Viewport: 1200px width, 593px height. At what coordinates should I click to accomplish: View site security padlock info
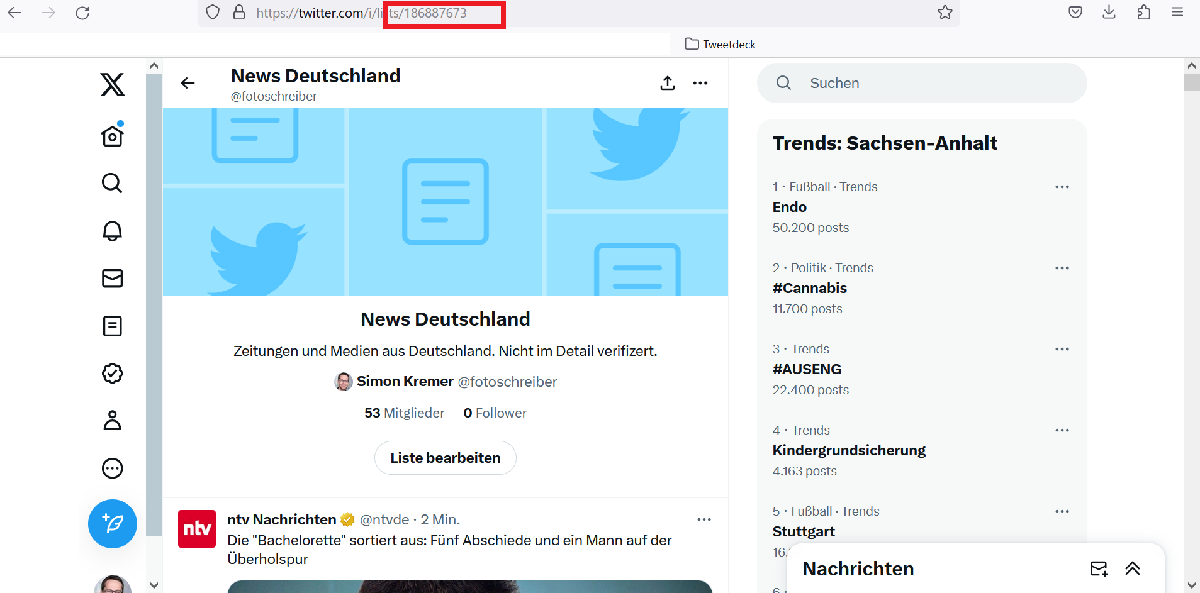(x=239, y=13)
